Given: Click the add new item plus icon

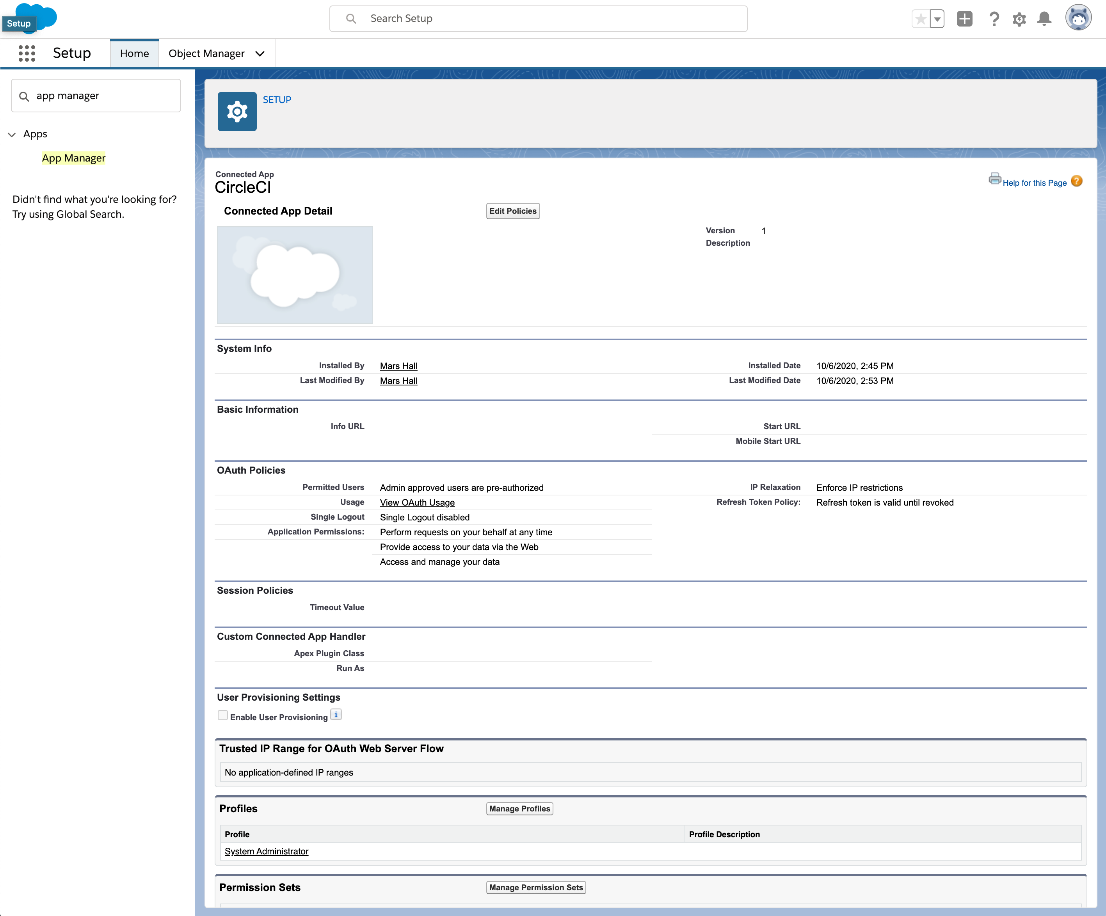Looking at the screenshot, I should tap(965, 18).
